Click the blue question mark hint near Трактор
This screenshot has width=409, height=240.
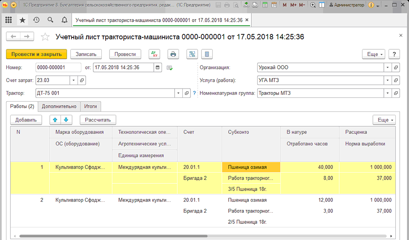194,93
